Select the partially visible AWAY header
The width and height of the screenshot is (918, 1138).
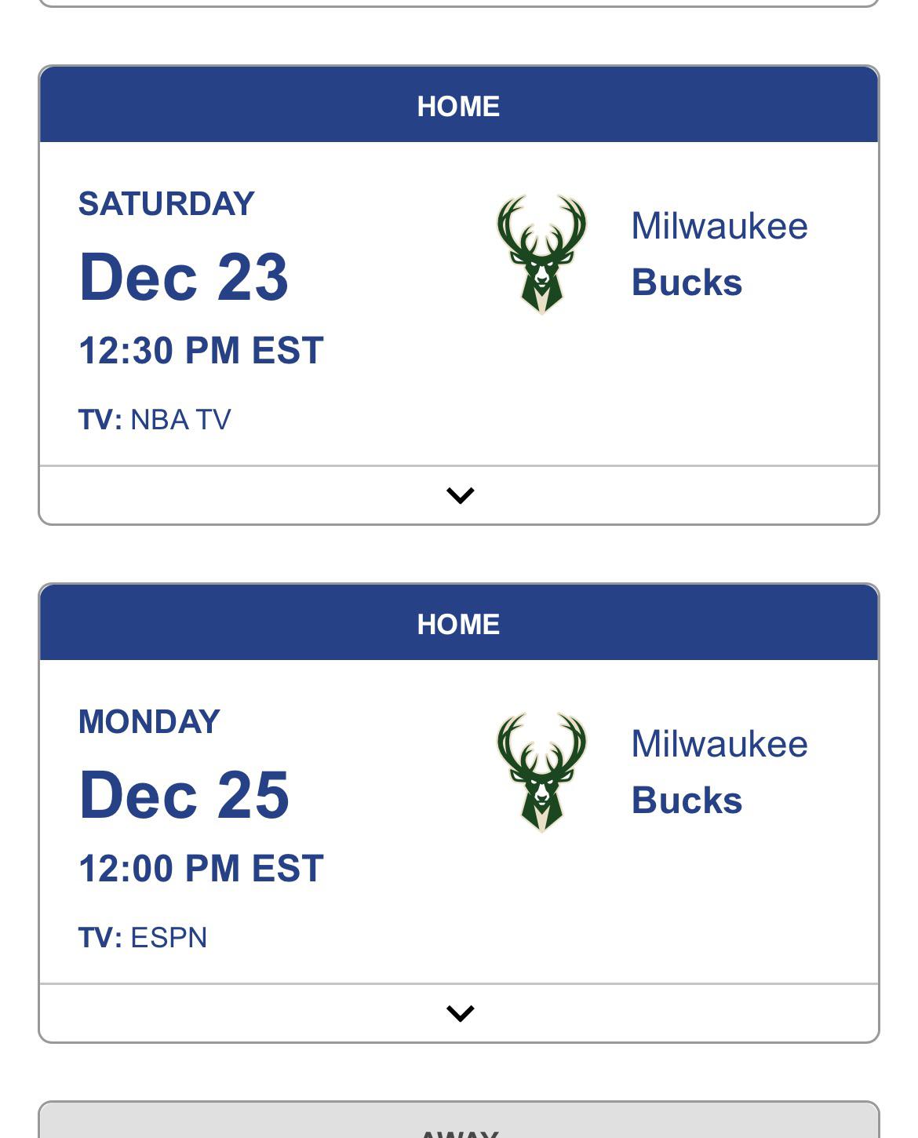point(458,1130)
